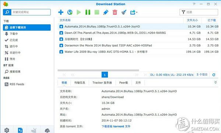Select 互联网时代【全10集】row
The image size is (221, 133).
(x=138, y=39)
